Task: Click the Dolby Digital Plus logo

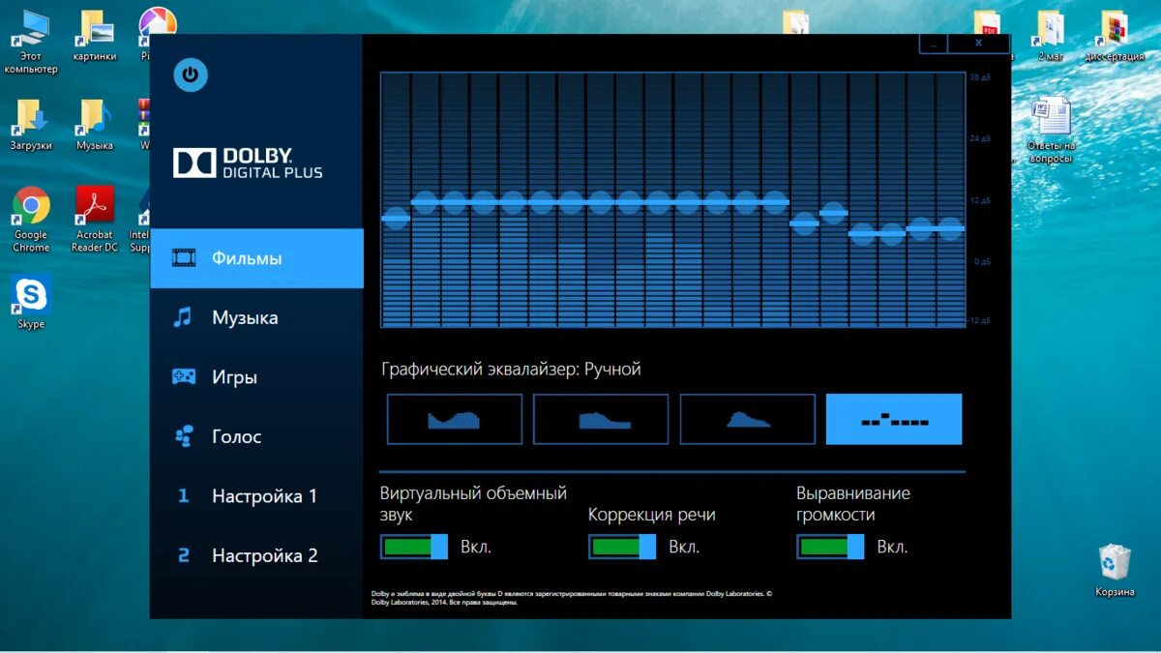Action: 248,163
